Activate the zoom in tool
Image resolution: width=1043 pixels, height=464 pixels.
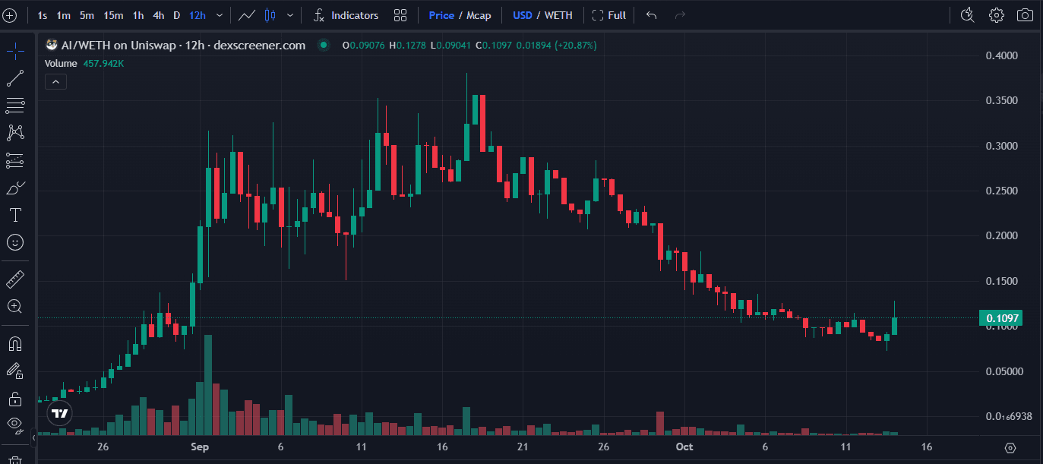point(15,307)
